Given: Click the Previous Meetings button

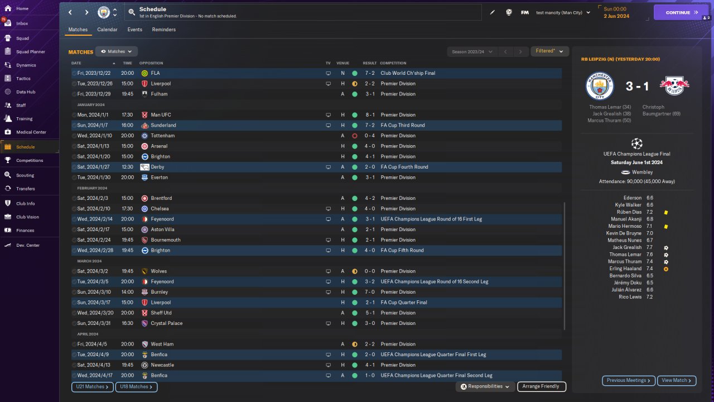Looking at the screenshot, I should click(x=629, y=380).
